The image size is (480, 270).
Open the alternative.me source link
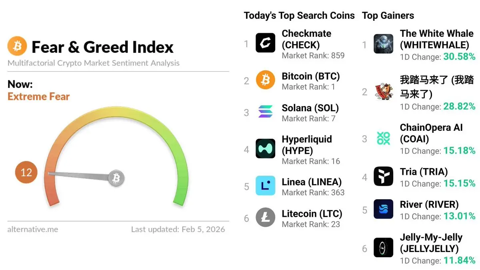coord(33,230)
